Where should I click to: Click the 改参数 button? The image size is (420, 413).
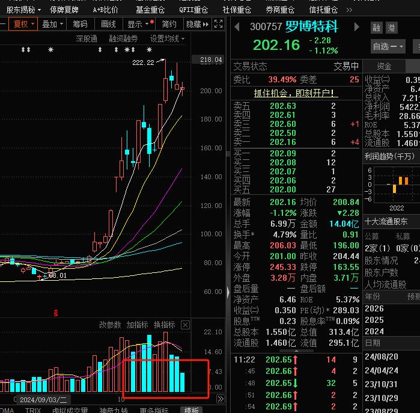tap(111, 325)
